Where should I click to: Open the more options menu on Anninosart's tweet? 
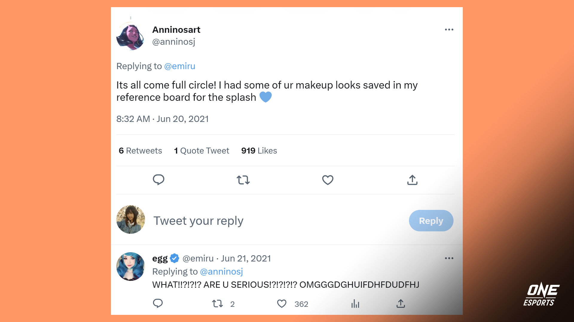tap(449, 30)
